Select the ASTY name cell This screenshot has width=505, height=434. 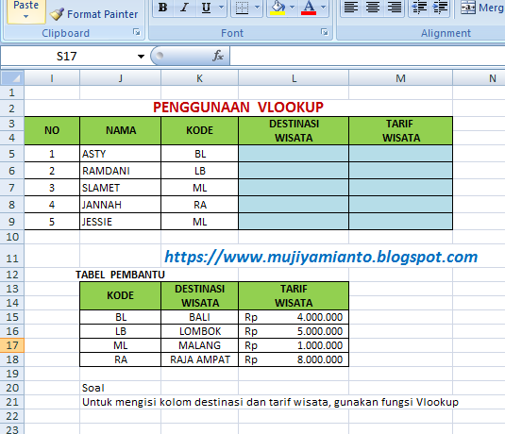point(120,154)
